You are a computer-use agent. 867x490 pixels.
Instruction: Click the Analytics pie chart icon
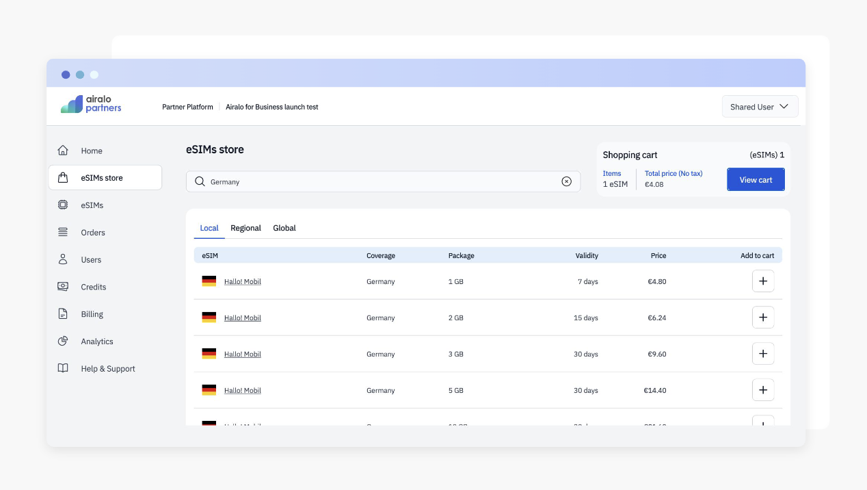pyautogui.click(x=63, y=341)
